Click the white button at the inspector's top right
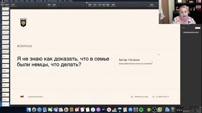The width and height of the screenshot is (202, 113). coord(198,28)
